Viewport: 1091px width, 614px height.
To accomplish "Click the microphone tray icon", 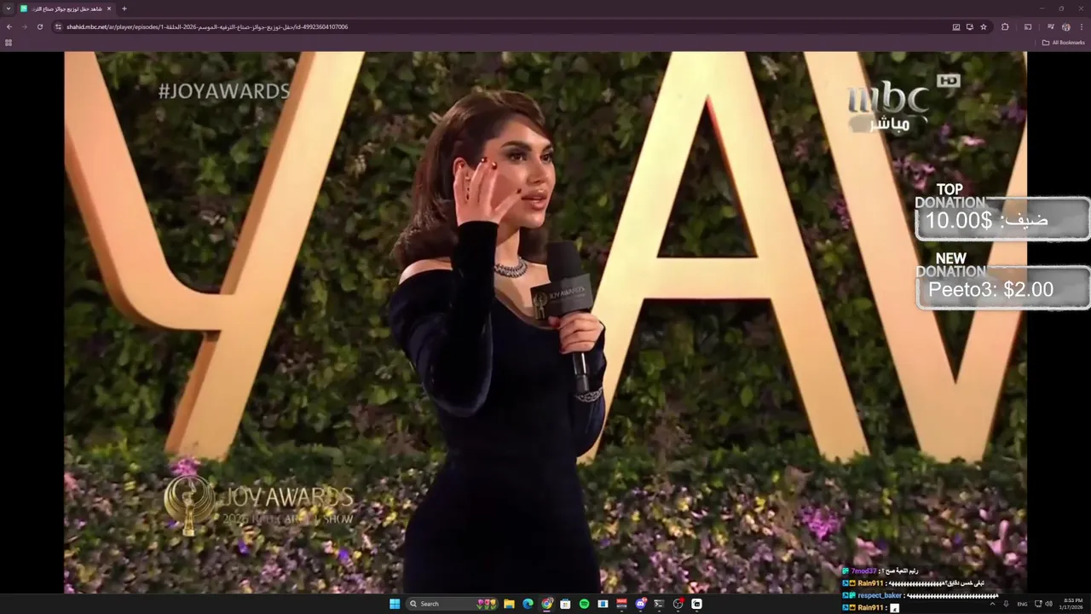I will [x=1007, y=604].
